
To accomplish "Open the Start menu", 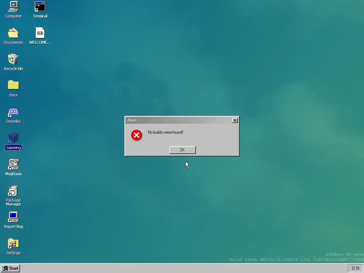I will click(x=10, y=268).
